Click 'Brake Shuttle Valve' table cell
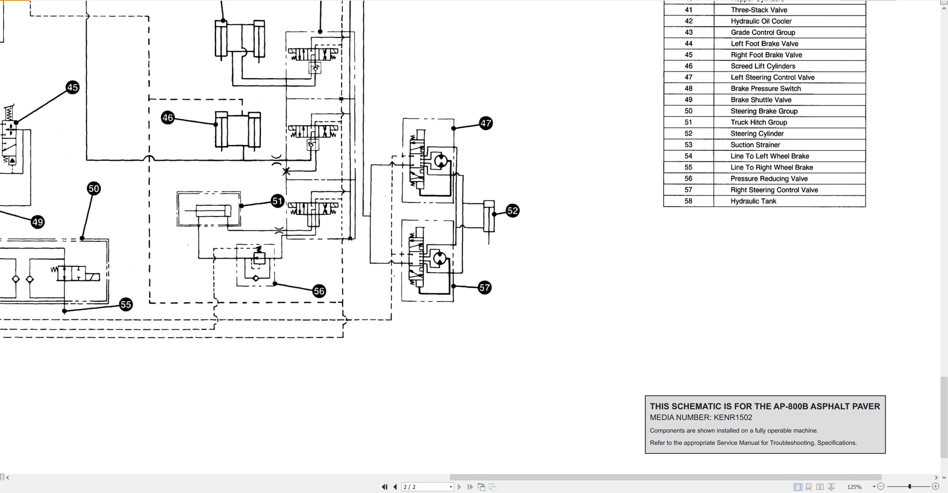948x493 pixels. click(x=790, y=100)
